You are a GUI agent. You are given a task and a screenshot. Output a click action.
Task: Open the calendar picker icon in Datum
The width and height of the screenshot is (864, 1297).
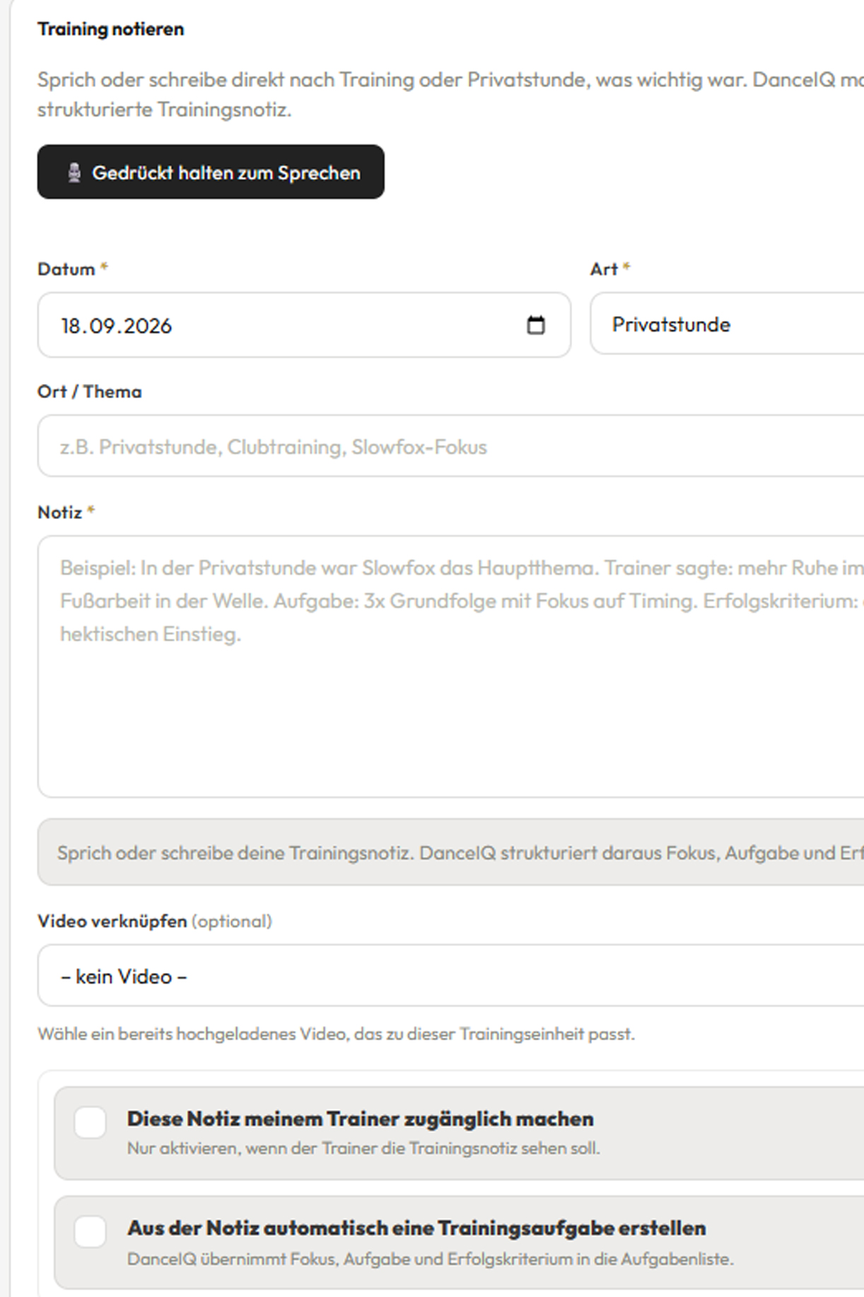(536, 325)
